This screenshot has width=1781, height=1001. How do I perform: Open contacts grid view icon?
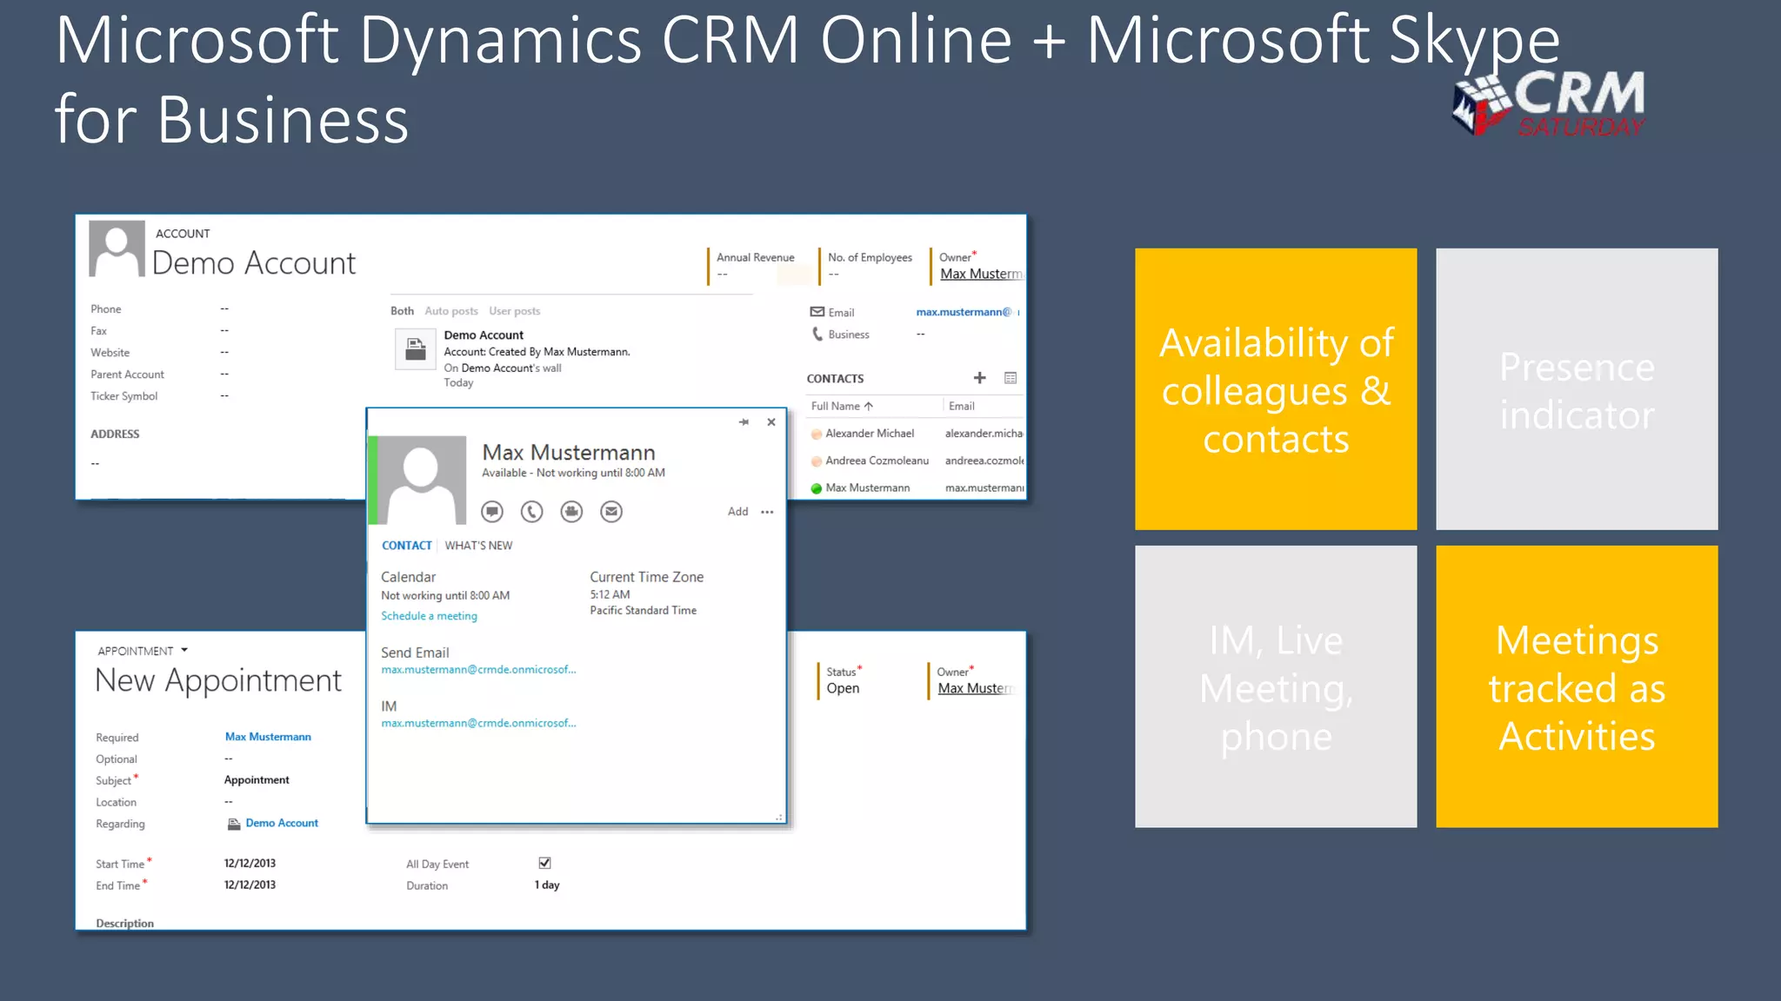pyautogui.click(x=1011, y=378)
